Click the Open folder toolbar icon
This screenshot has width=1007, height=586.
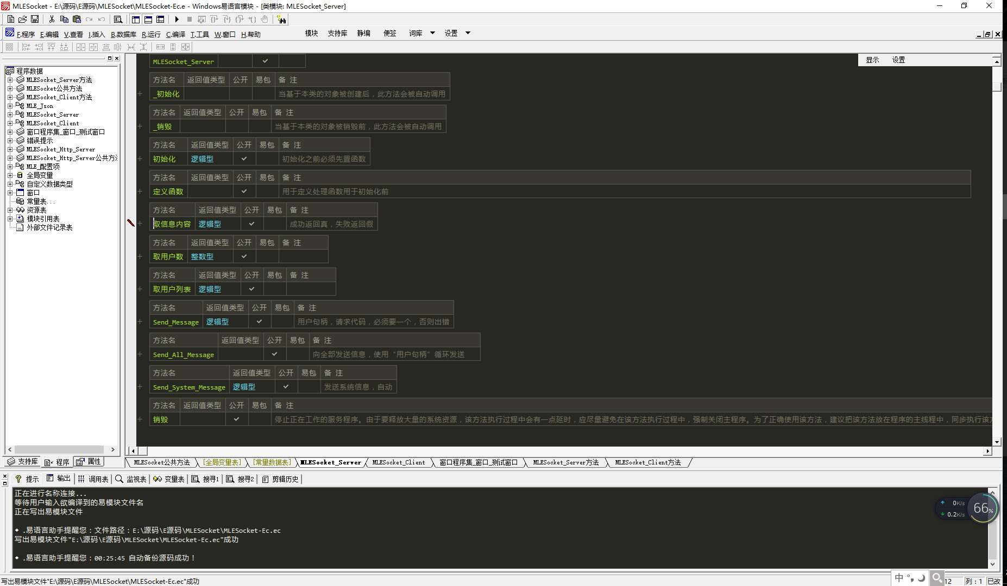(23, 19)
